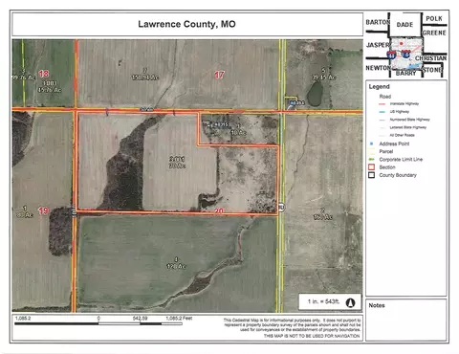This screenshot has height=354, width=459.
Task: Click the graphic scale bar
Action: (98, 323)
